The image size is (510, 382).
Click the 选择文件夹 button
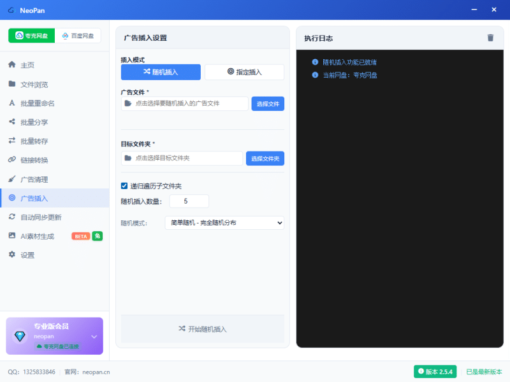265,159
